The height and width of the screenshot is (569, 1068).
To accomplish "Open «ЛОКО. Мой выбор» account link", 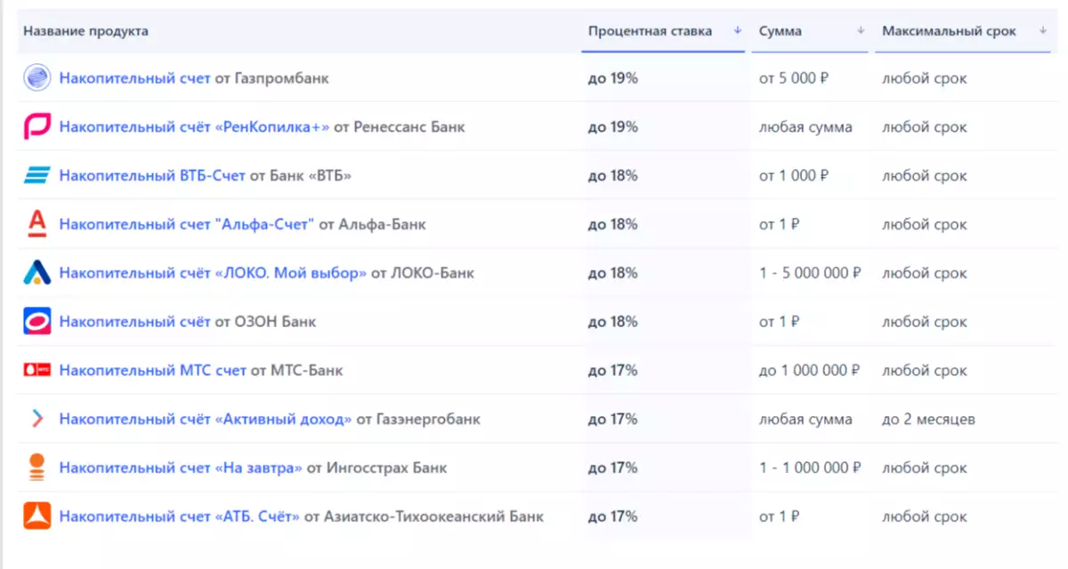I will (213, 273).
